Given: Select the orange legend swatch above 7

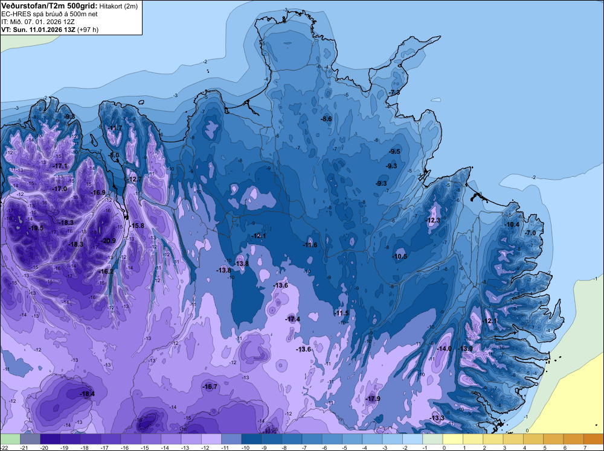Looking at the screenshot, I should (594, 439).
